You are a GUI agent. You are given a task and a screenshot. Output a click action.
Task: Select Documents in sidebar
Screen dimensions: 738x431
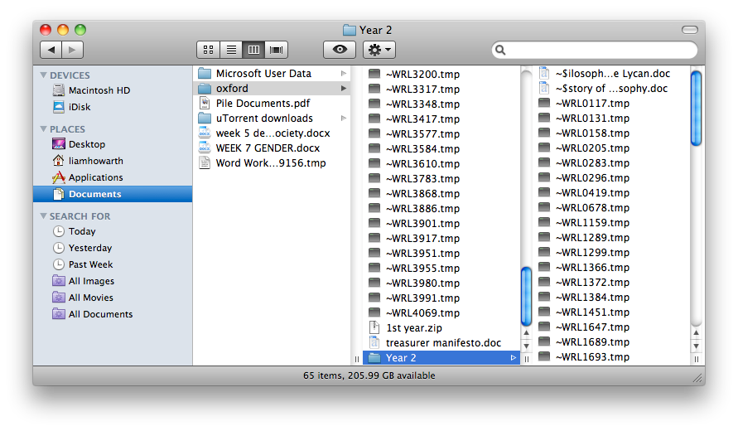(x=113, y=194)
